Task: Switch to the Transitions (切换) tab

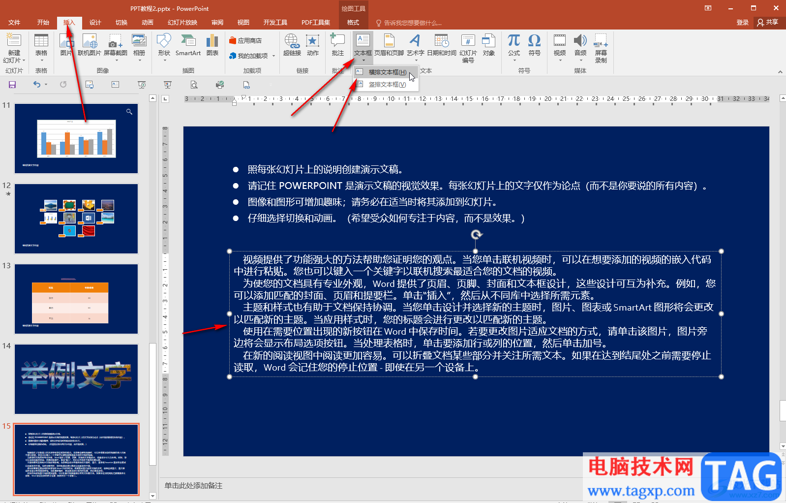Action: (121, 23)
